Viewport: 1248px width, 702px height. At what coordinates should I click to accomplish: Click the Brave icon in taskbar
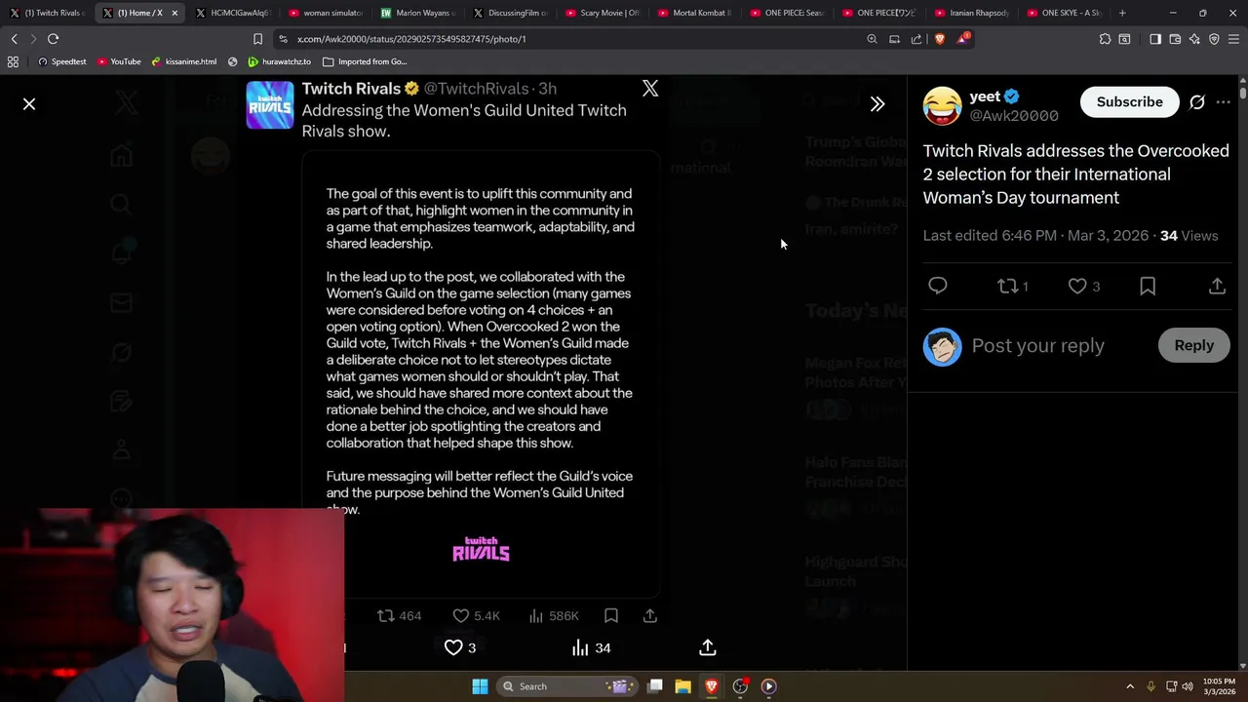(711, 686)
